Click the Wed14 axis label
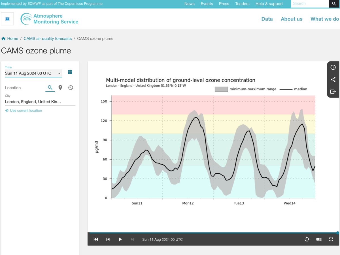 coord(290,203)
